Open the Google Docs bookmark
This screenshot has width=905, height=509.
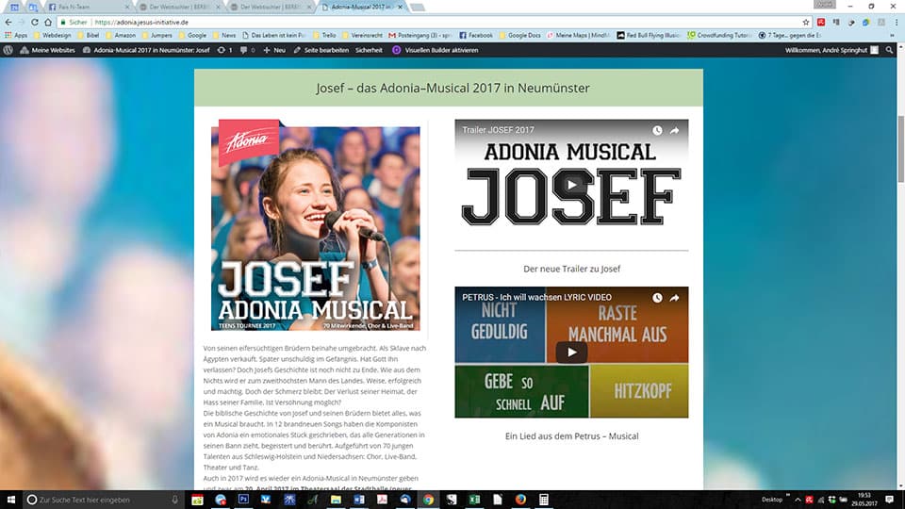520,35
